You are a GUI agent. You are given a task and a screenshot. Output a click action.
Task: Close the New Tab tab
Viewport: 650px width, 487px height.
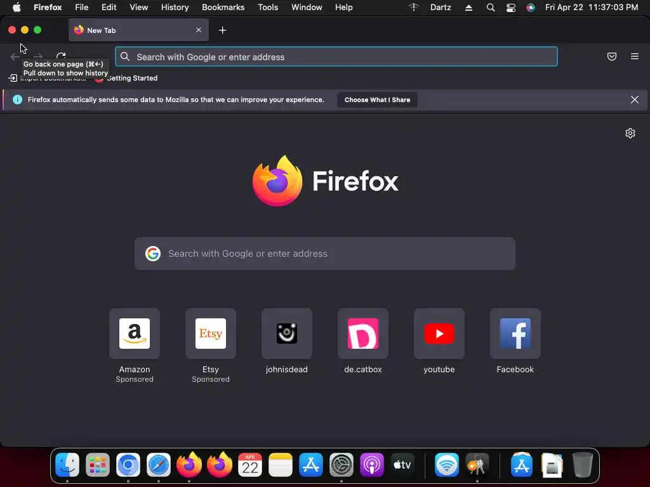(x=199, y=30)
